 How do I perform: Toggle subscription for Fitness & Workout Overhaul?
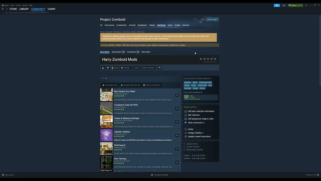(x=177, y=122)
